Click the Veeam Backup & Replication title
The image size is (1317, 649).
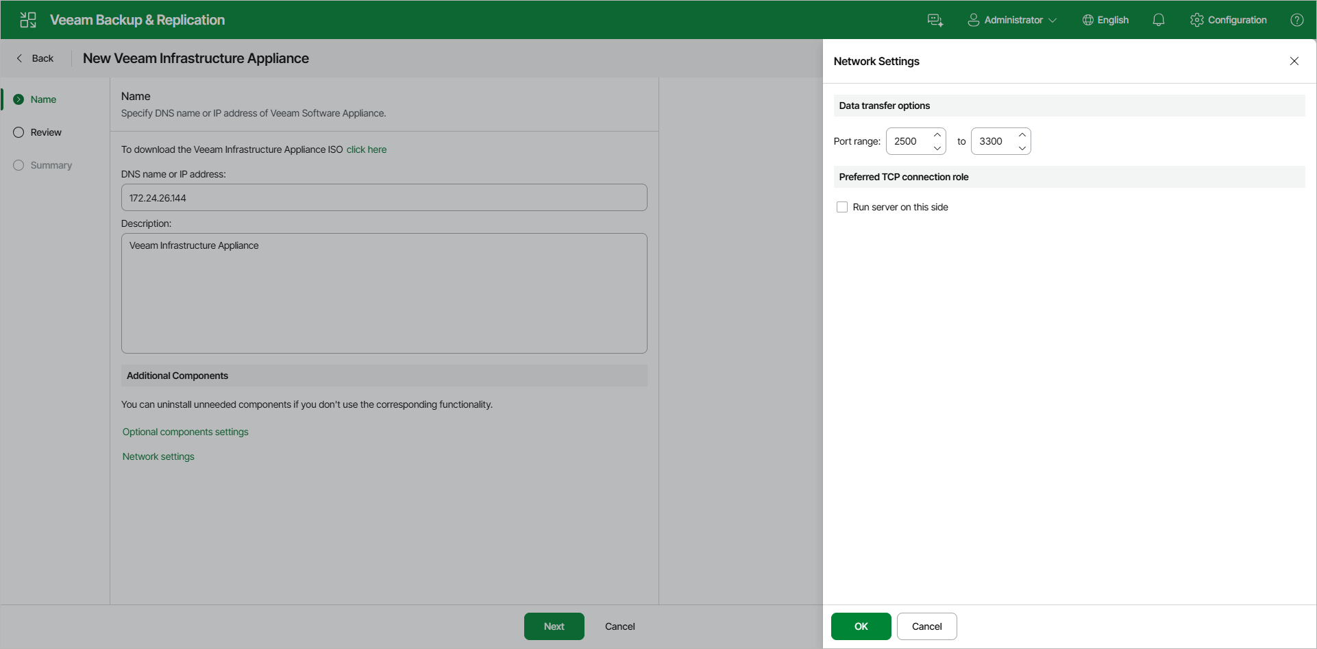click(137, 19)
